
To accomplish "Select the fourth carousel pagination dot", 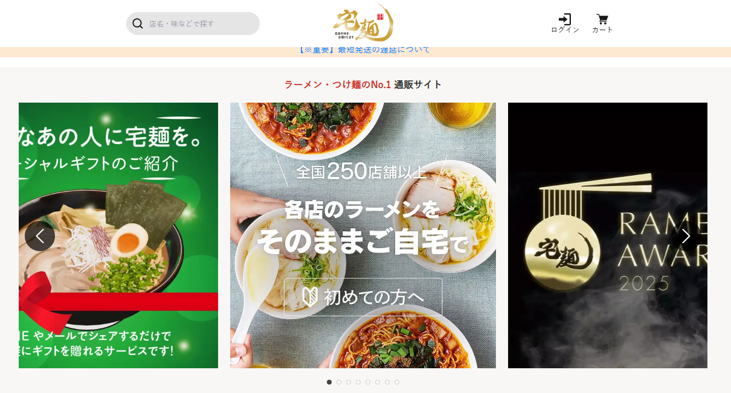I will [x=358, y=382].
